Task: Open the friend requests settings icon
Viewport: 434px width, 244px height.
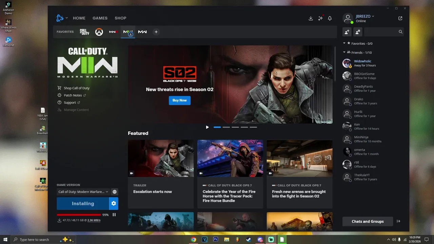Action: tap(358, 32)
